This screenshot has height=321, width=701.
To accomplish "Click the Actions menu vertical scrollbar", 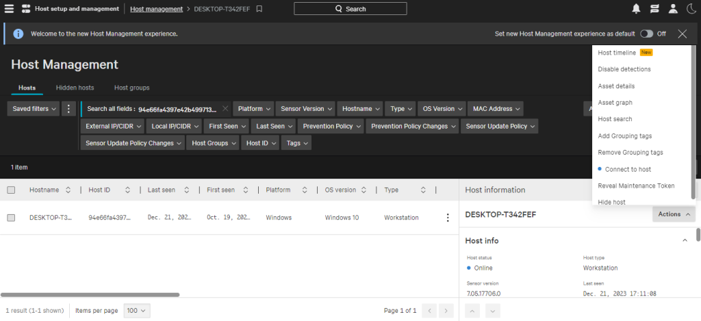I will pos(693,122).
